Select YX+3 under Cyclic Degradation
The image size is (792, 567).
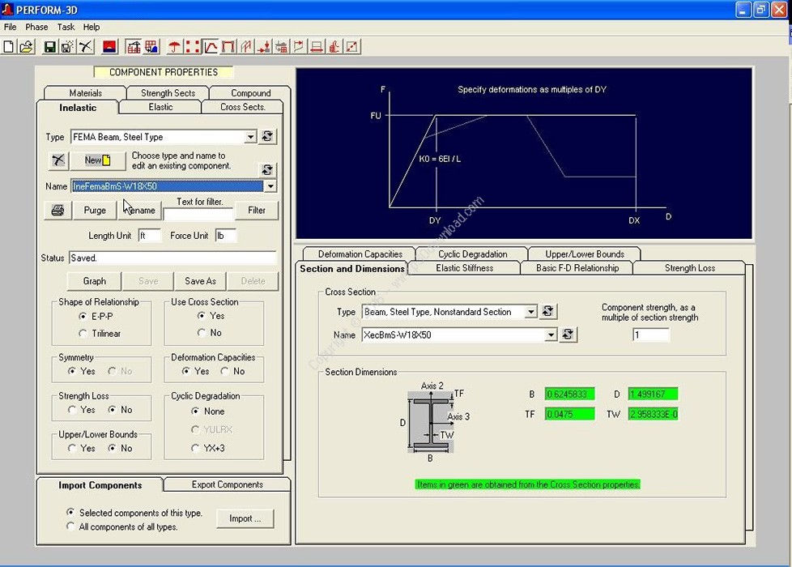point(195,448)
